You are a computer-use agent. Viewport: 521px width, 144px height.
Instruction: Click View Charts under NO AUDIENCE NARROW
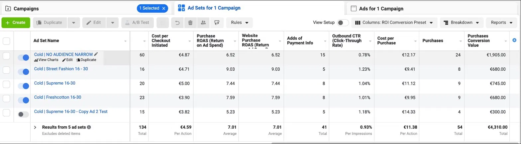pyautogui.click(x=46, y=60)
